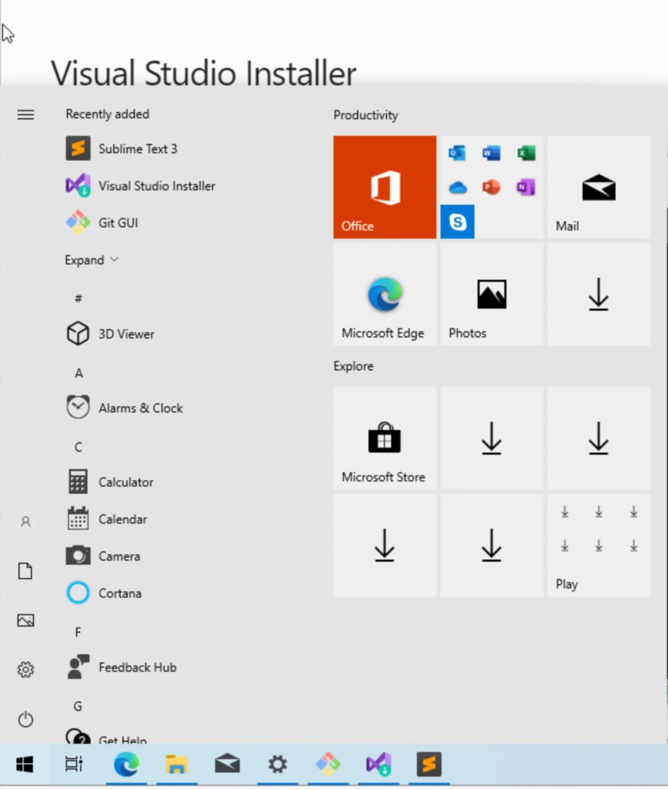Image resolution: width=668 pixels, height=789 pixels.
Task: Open PowerPoint from the Office apps tile
Action: point(491,187)
